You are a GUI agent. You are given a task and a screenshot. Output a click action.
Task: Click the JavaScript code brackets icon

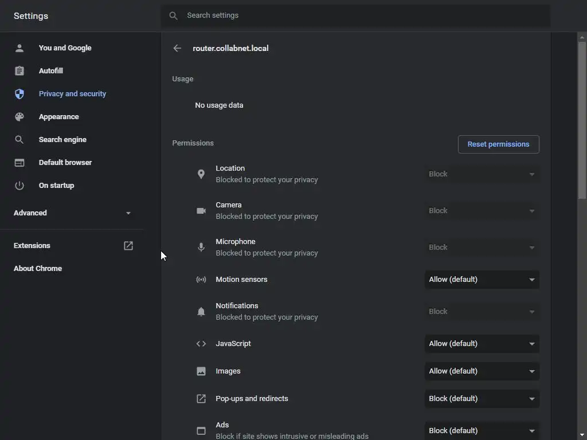[201, 344]
